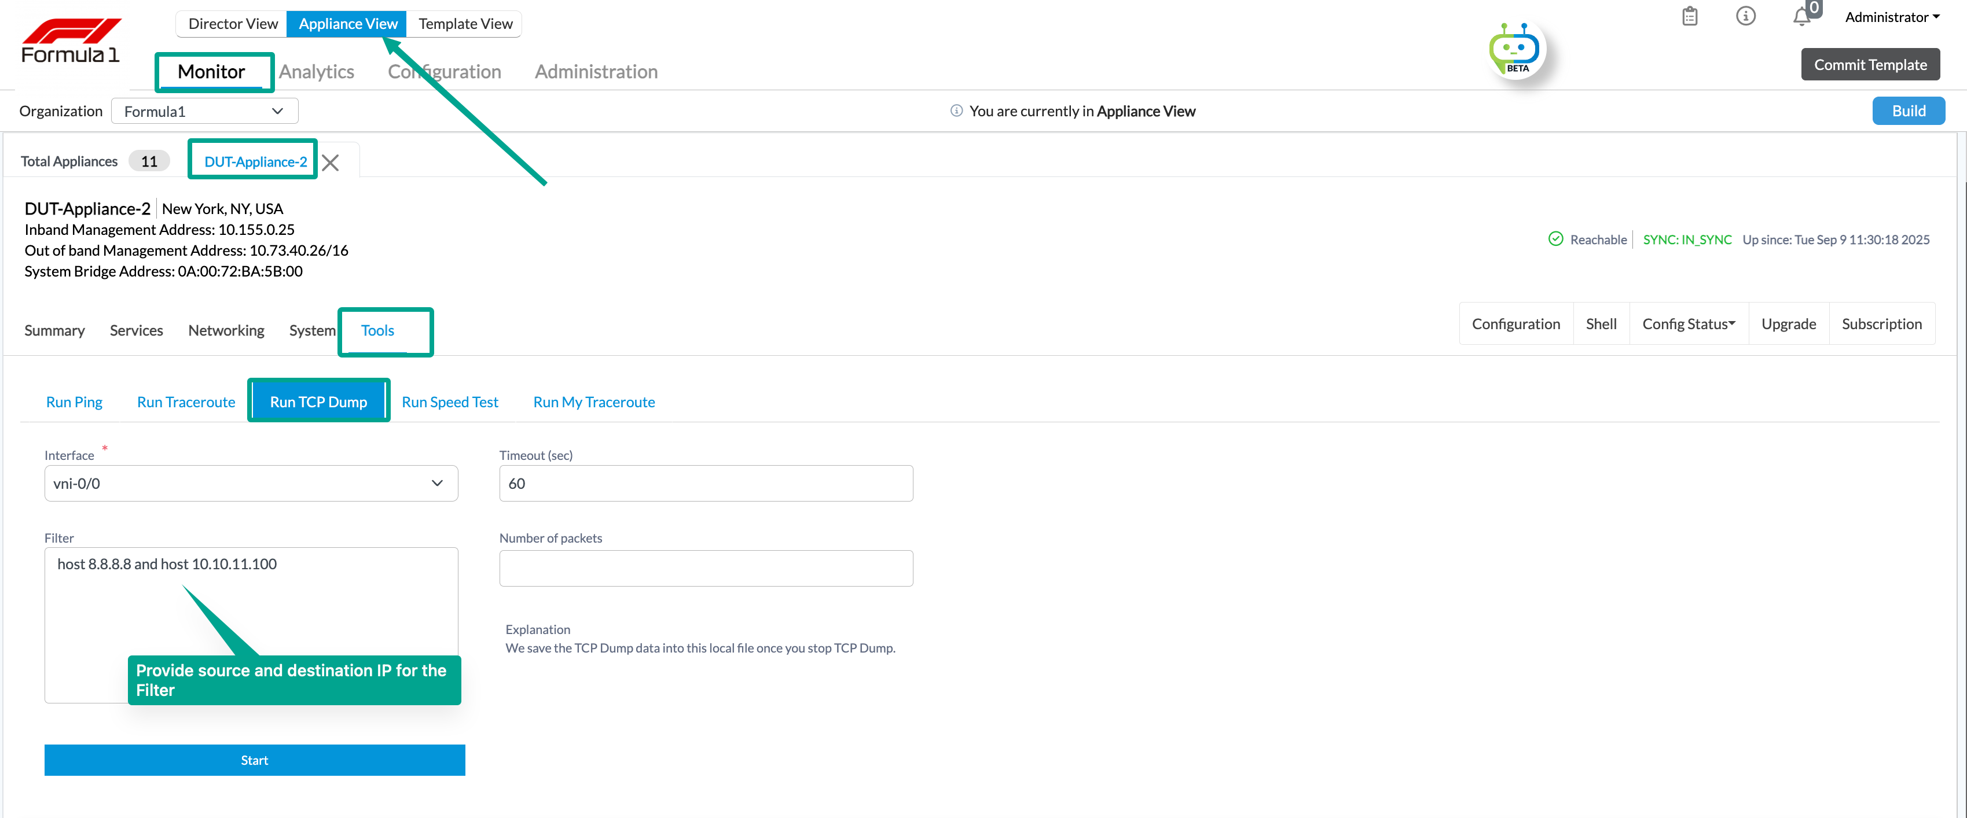Image resolution: width=1967 pixels, height=818 pixels.
Task: Click the clipboard tasks icon
Action: click(x=1689, y=16)
